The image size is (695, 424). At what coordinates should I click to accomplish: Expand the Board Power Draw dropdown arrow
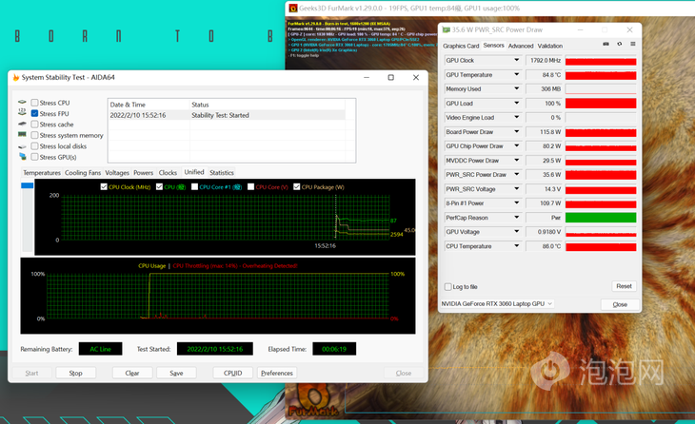pyautogui.click(x=515, y=132)
